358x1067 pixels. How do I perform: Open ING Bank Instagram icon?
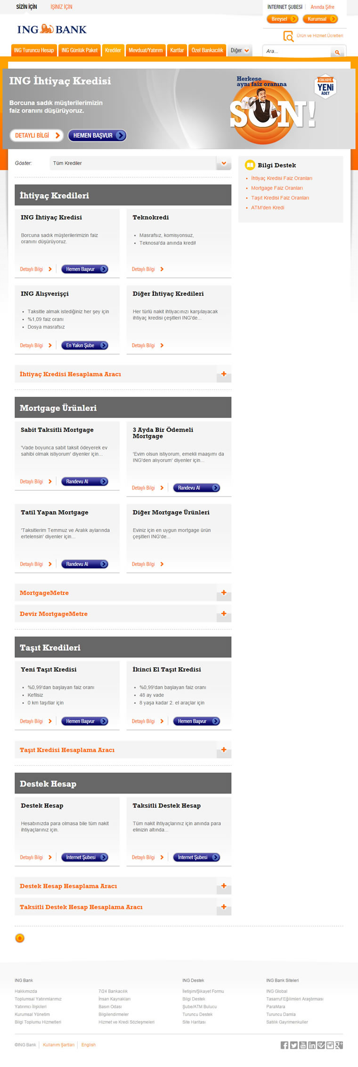tap(330, 1045)
